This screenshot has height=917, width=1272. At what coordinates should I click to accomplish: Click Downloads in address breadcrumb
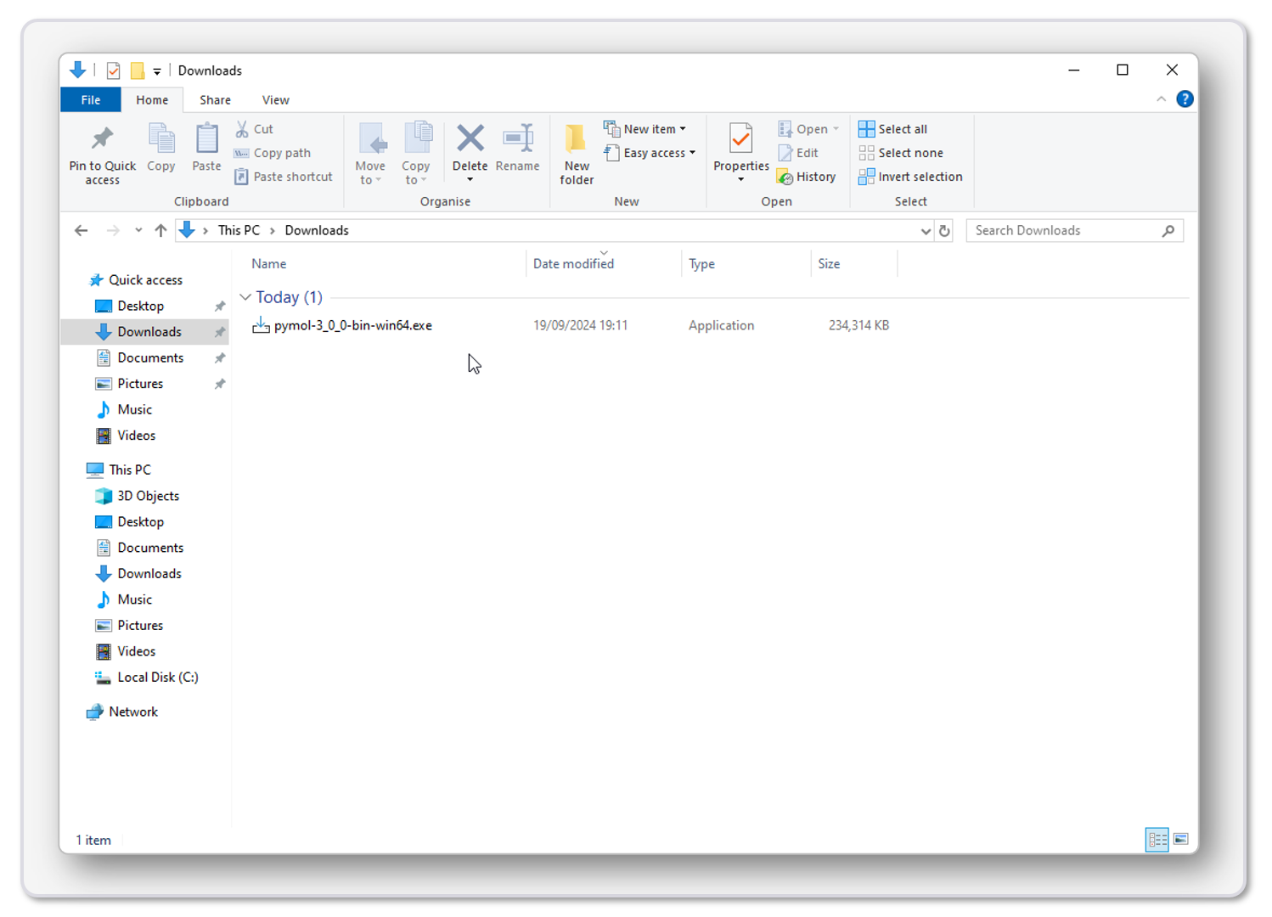(x=317, y=230)
